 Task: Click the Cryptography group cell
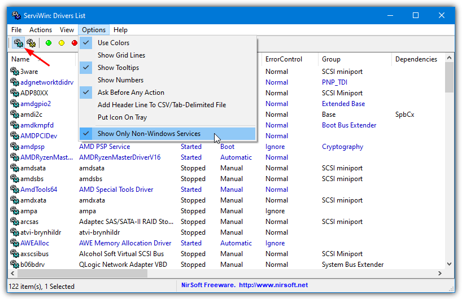342,147
